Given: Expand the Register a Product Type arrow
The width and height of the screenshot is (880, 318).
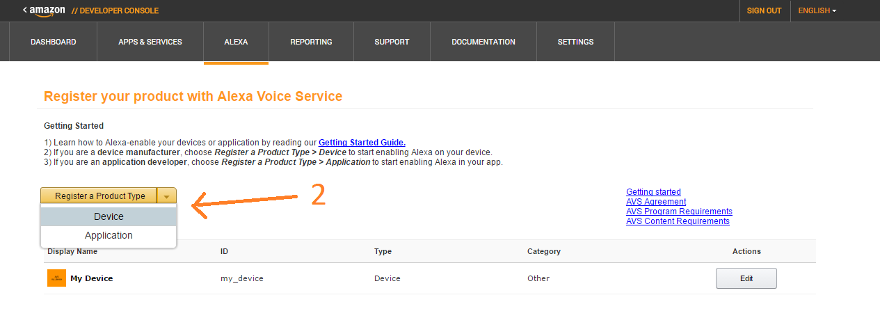Looking at the screenshot, I should coord(167,196).
